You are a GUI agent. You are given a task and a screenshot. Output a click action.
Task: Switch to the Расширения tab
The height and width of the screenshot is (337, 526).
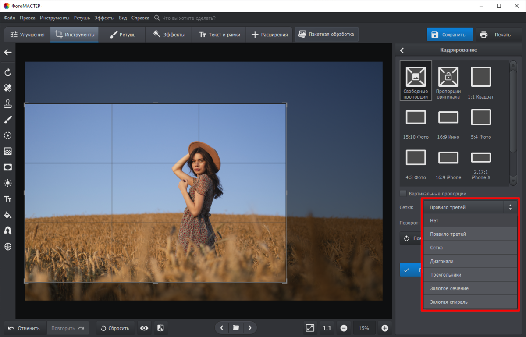[270, 35]
